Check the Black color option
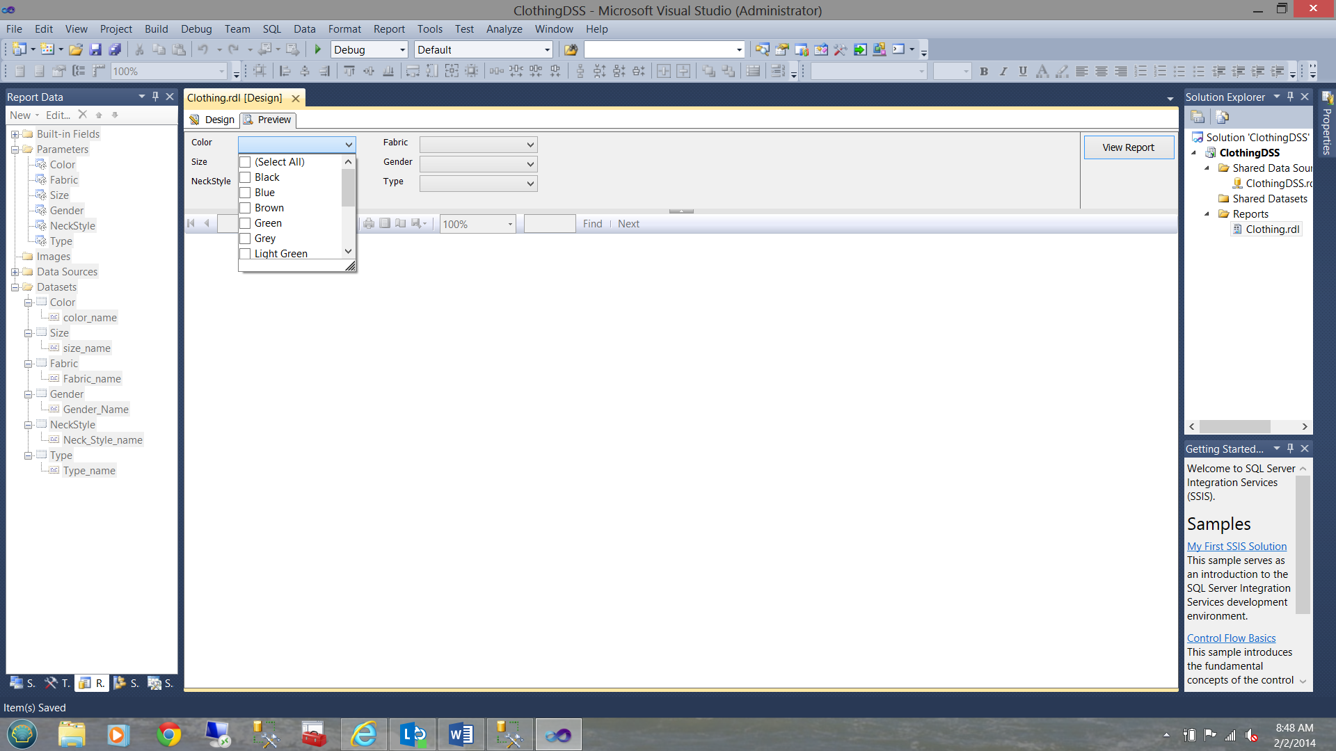Image resolution: width=1336 pixels, height=751 pixels. coord(245,177)
